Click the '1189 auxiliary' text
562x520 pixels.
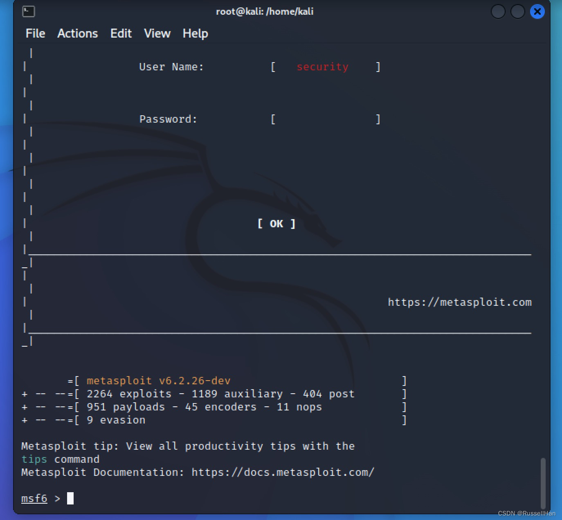pos(237,394)
